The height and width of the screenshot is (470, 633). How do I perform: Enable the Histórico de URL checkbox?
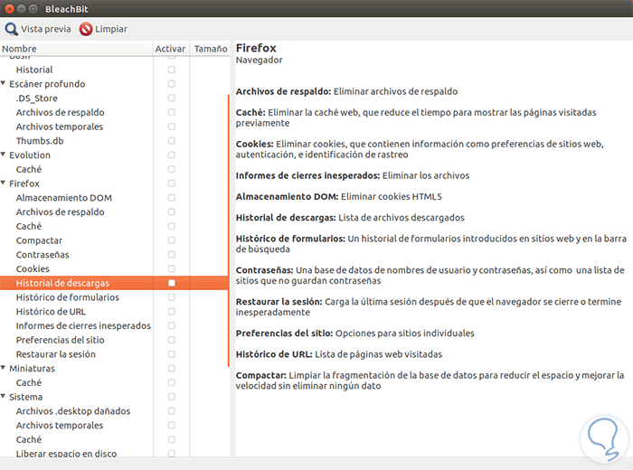[172, 312]
